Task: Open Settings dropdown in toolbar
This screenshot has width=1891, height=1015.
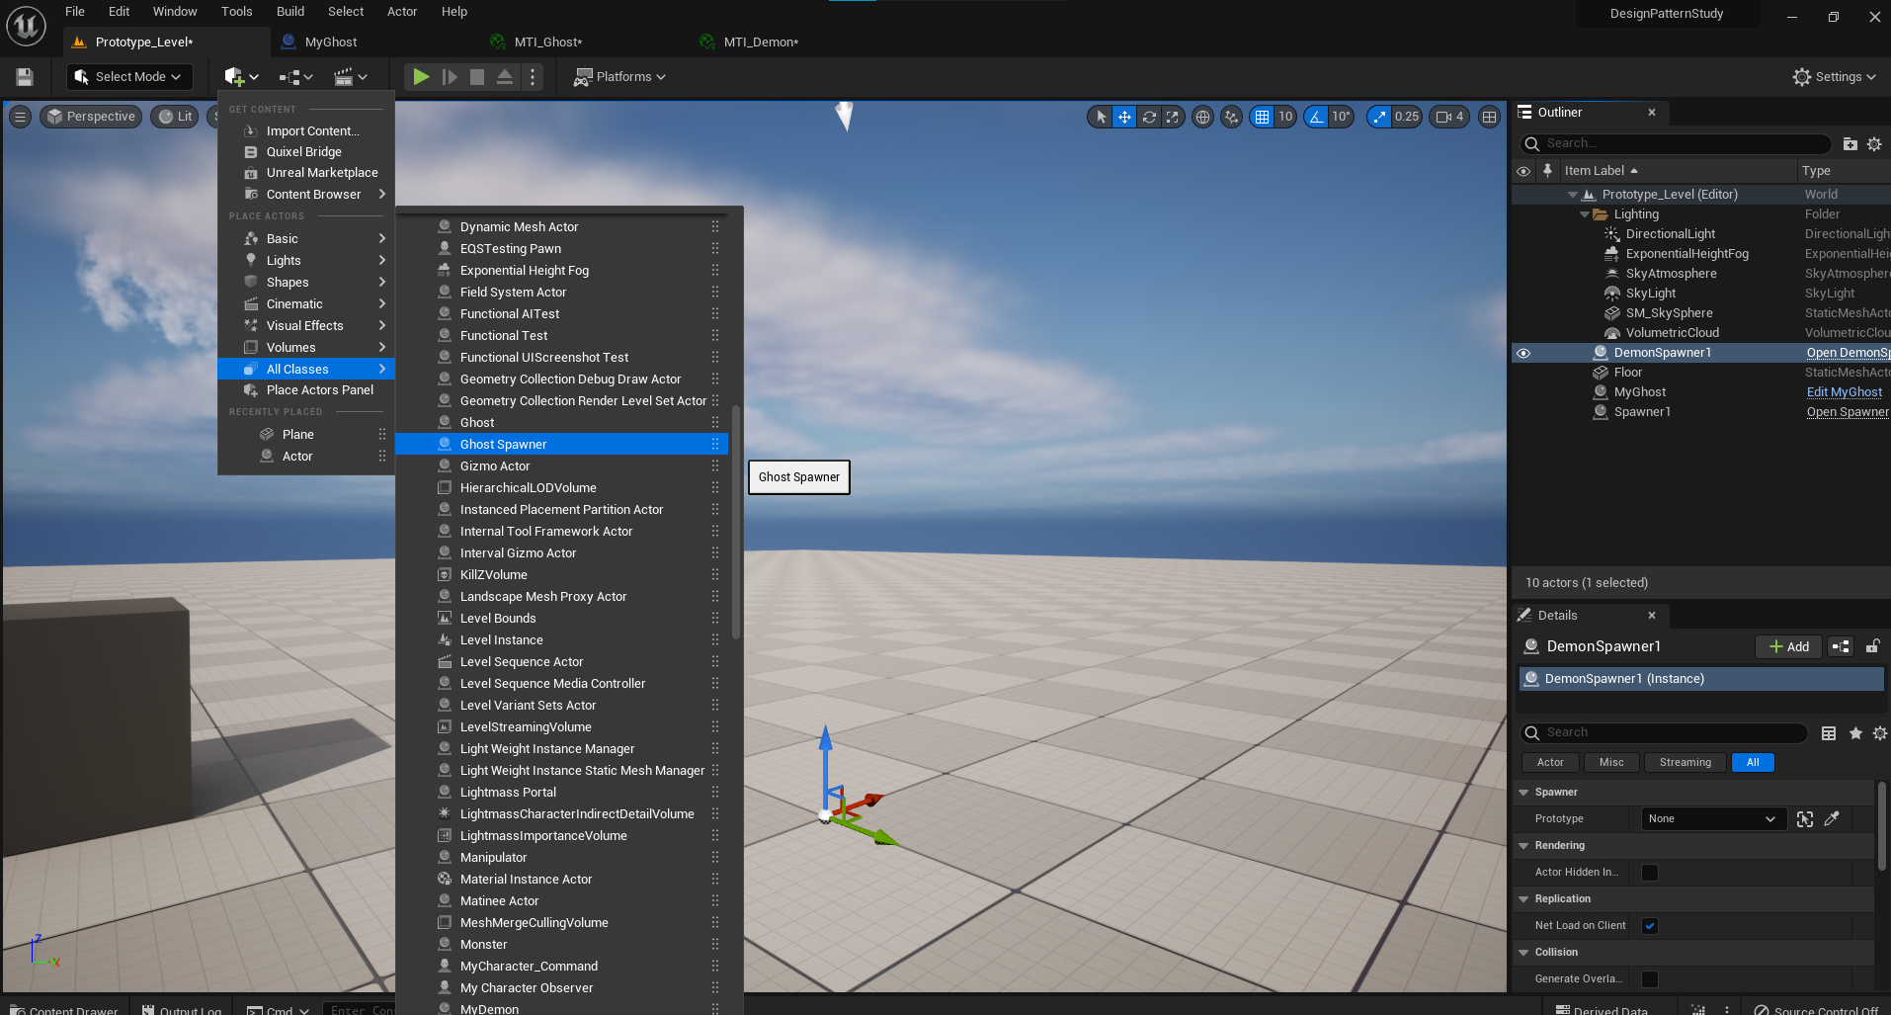Action: pyautogui.click(x=1835, y=77)
